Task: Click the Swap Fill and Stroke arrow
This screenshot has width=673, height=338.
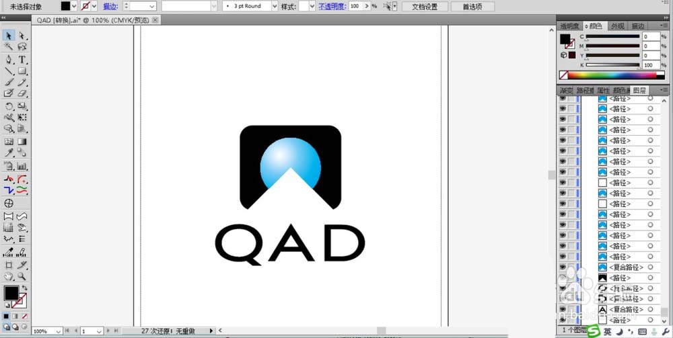Action: (x=25, y=288)
